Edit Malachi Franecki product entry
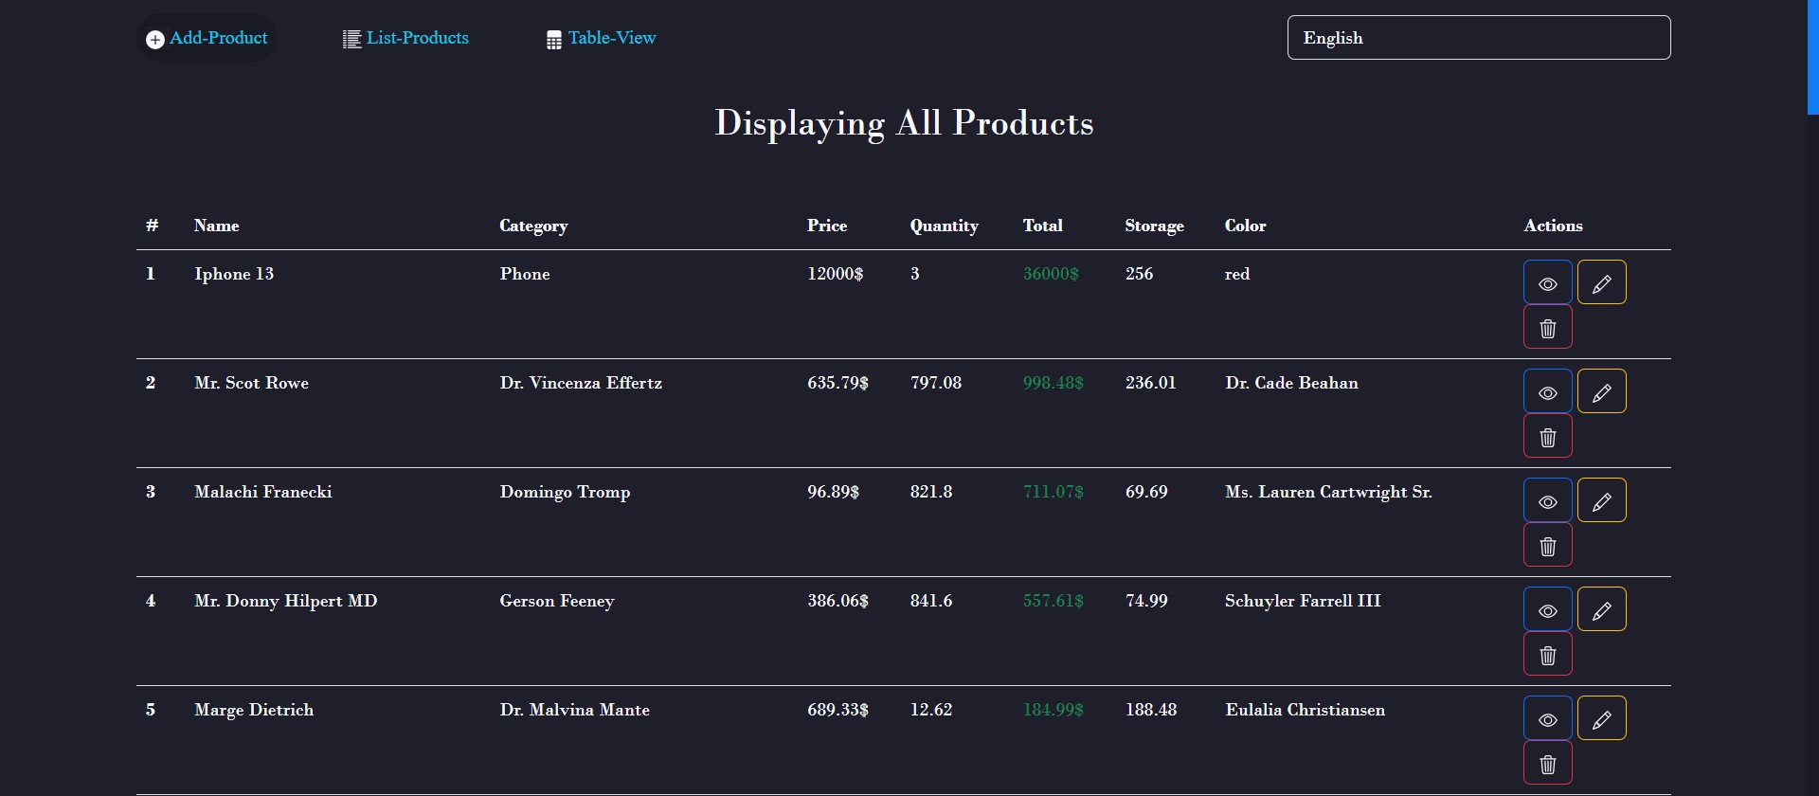The height and width of the screenshot is (796, 1819). point(1601,500)
